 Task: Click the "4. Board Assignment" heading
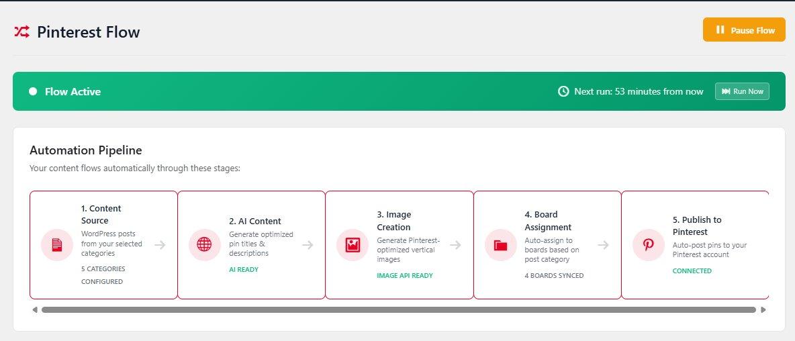(548, 221)
